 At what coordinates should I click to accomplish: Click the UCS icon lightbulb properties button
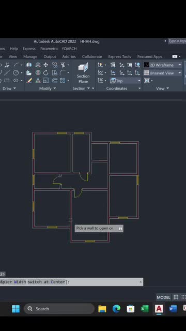point(100,65)
